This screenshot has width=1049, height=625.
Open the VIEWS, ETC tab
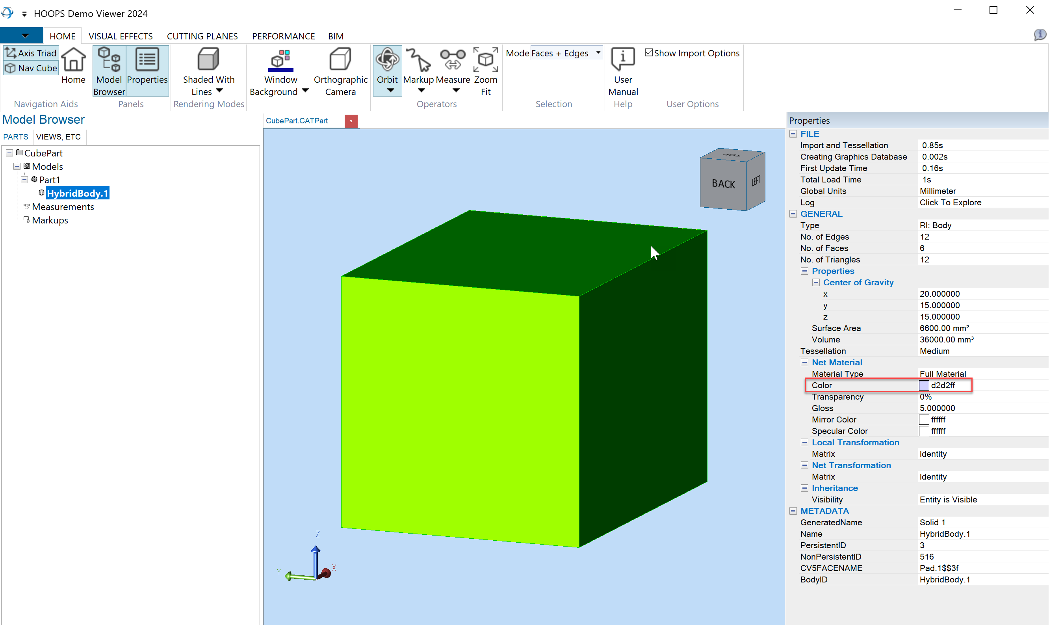tap(58, 137)
